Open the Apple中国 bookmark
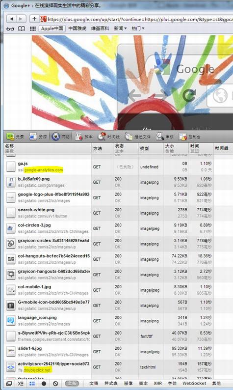The image size is (233, 390). coord(52,28)
